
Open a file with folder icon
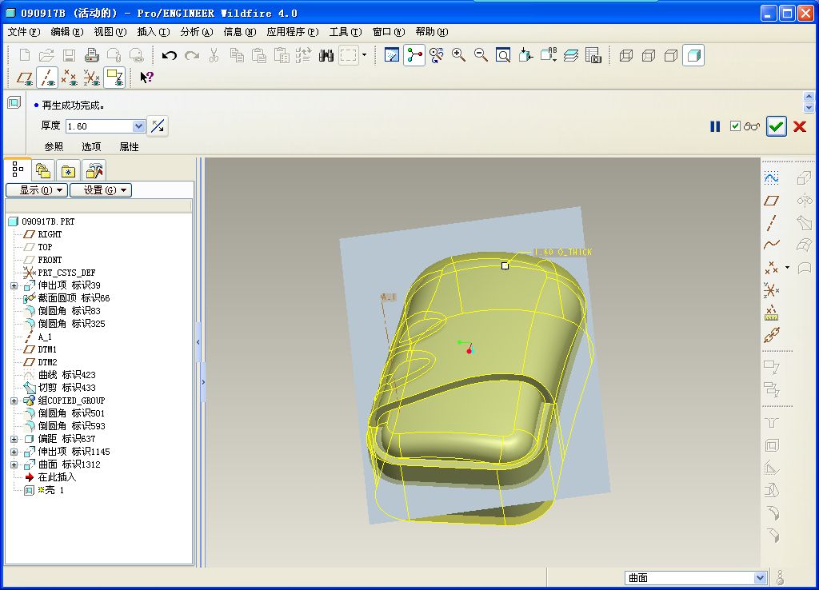(46, 55)
